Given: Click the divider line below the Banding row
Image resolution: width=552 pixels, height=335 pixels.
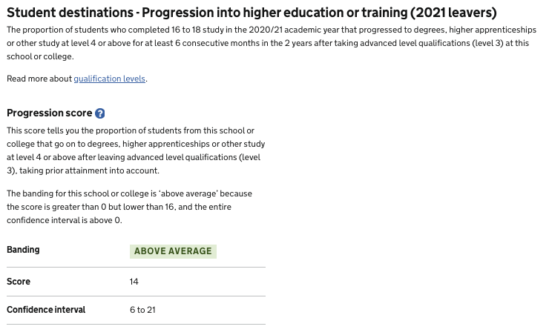Looking at the screenshot, I should pyautogui.click(x=136, y=267).
